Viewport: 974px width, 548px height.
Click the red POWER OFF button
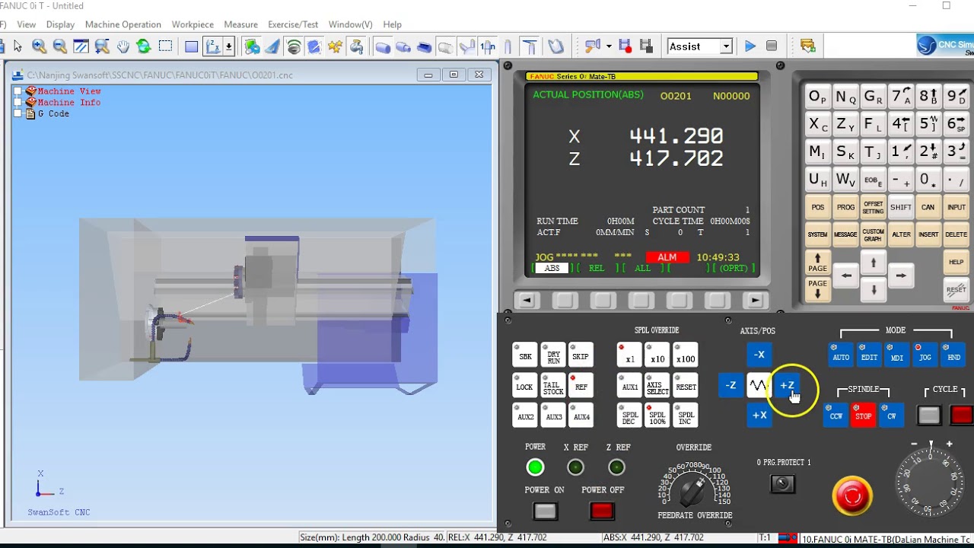coord(602,511)
